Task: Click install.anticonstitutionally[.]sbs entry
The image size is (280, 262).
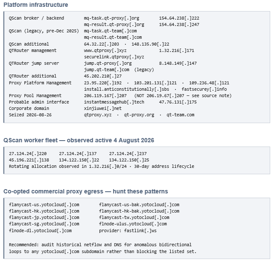Action: (127, 89)
